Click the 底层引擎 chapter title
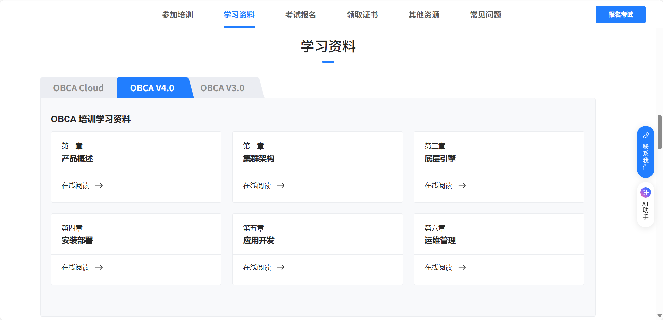 440,159
